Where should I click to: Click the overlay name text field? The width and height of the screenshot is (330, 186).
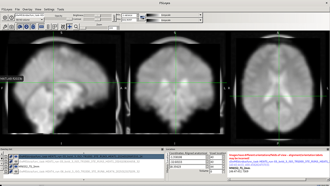(x=30, y=15)
